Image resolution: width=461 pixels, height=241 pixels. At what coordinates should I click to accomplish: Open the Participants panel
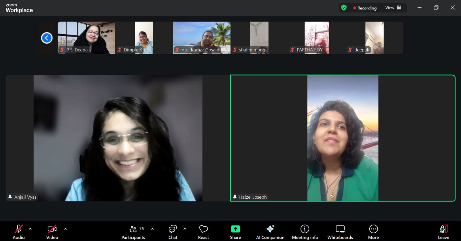133,231
